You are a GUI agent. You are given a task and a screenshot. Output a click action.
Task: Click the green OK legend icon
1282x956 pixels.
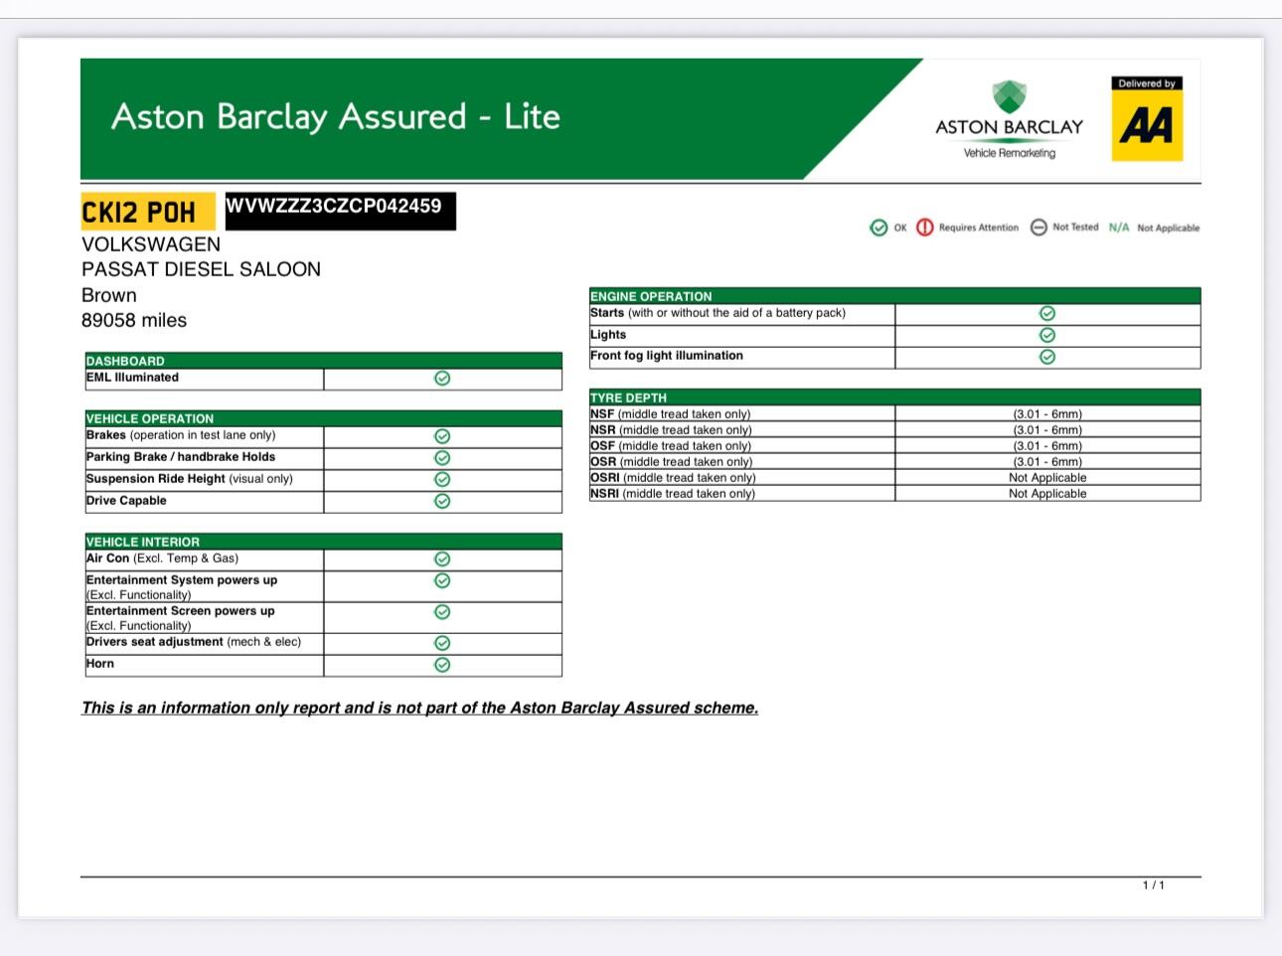point(879,228)
